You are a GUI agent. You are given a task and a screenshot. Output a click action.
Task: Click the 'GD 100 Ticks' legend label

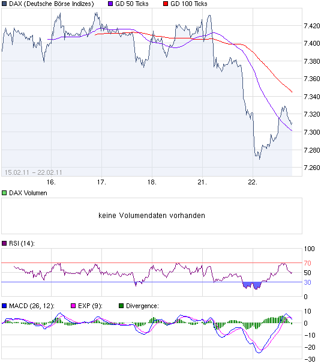click(189, 4)
